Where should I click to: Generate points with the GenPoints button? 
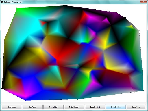point(33,107)
